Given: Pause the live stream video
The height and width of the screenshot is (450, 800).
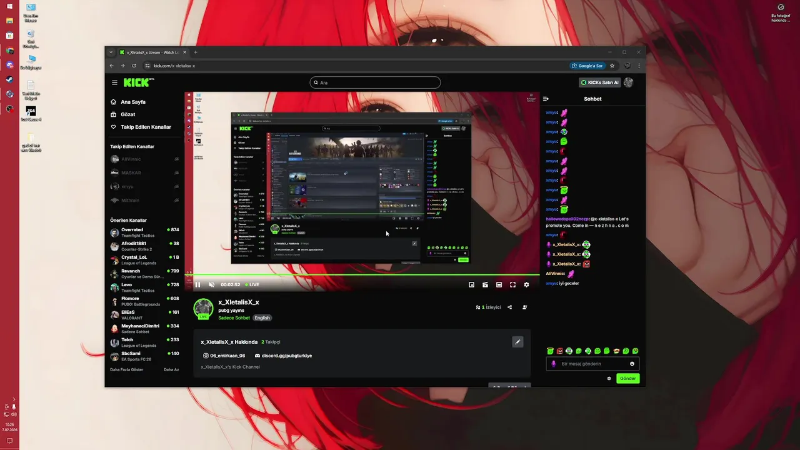Looking at the screenshot, I should pyautogui.click(x=197, y=284).
